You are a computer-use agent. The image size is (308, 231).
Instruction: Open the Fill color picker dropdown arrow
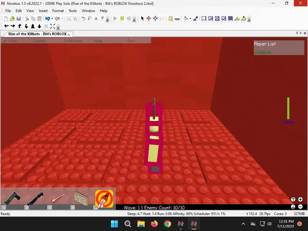[x=190, y=18]
